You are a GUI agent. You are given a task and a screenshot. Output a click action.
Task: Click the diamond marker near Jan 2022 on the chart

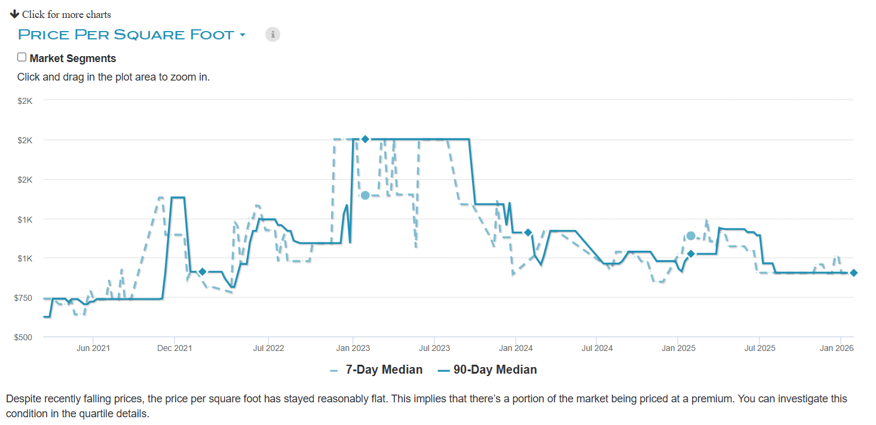[x=203, y=272]
